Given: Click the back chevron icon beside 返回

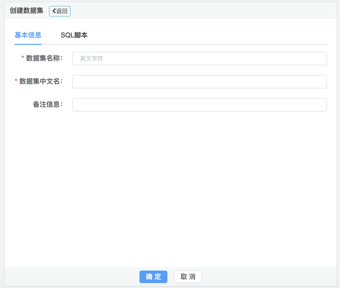Looking at the screenshot, I should tap(54, 11).
